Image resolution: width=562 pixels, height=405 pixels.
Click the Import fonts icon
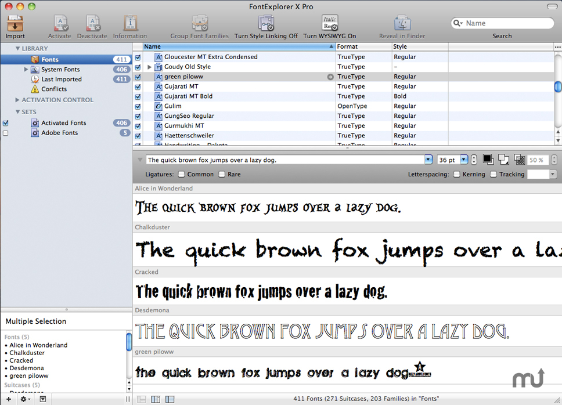click(15, 22)
